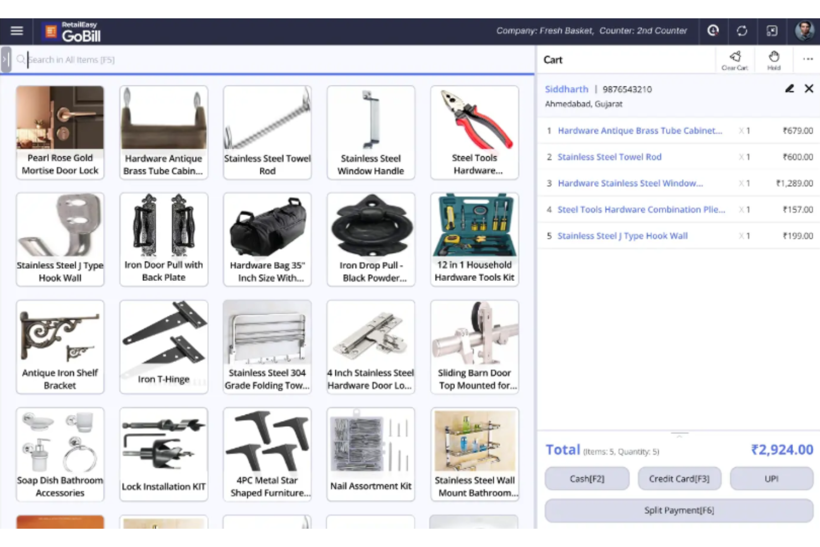
Task: Open Stainless Steel J Type Hook Wall cart line
Action: pyautogui.click(x=622, y=236)
